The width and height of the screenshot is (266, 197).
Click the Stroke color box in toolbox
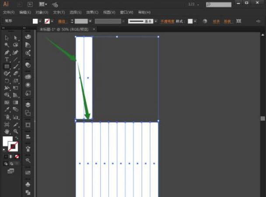[x=13, y=146]
